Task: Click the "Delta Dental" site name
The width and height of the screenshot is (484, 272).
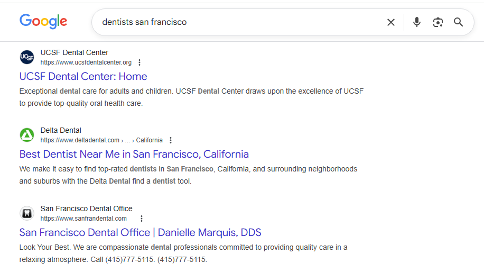Action: click(x=61, y=130)
